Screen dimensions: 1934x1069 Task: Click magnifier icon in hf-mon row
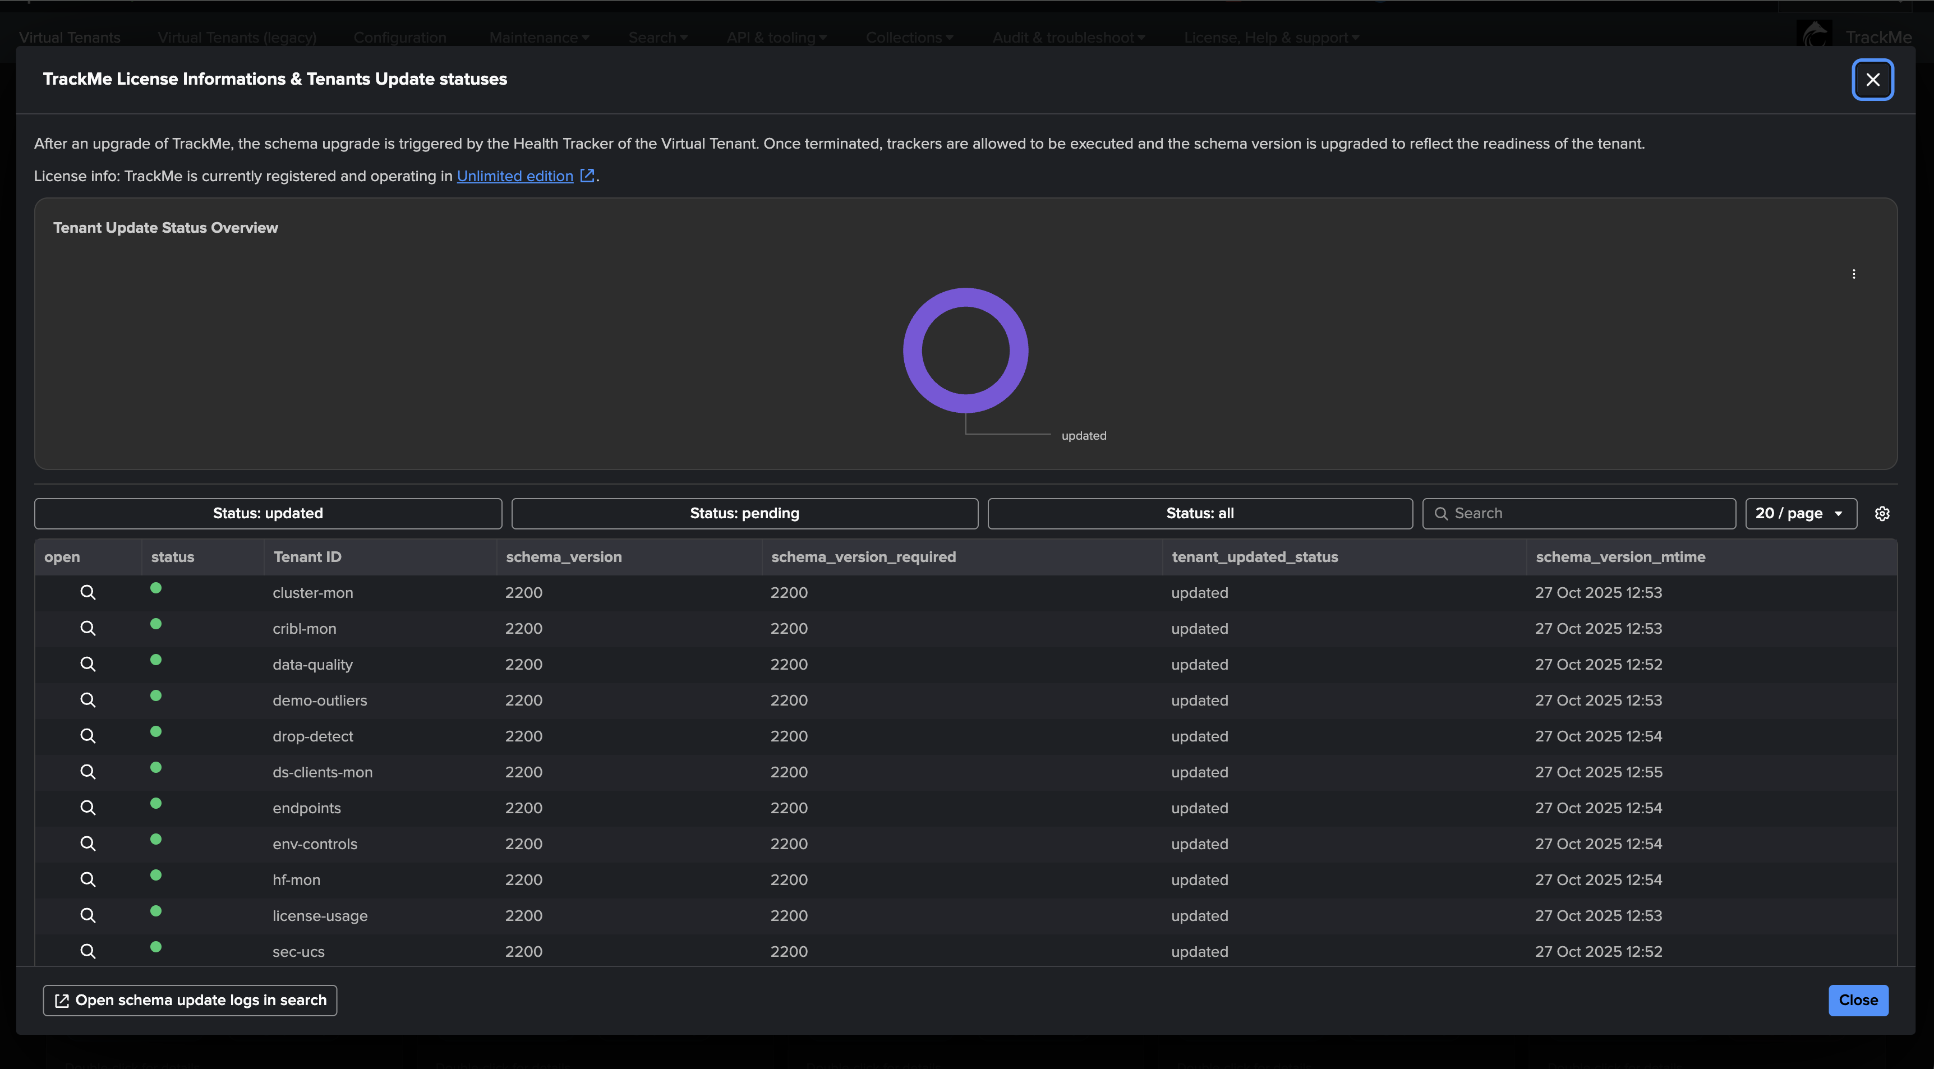tap(88, 879)
